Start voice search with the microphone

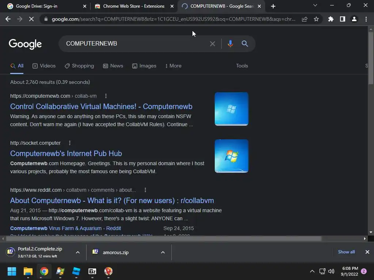(230, 44)
